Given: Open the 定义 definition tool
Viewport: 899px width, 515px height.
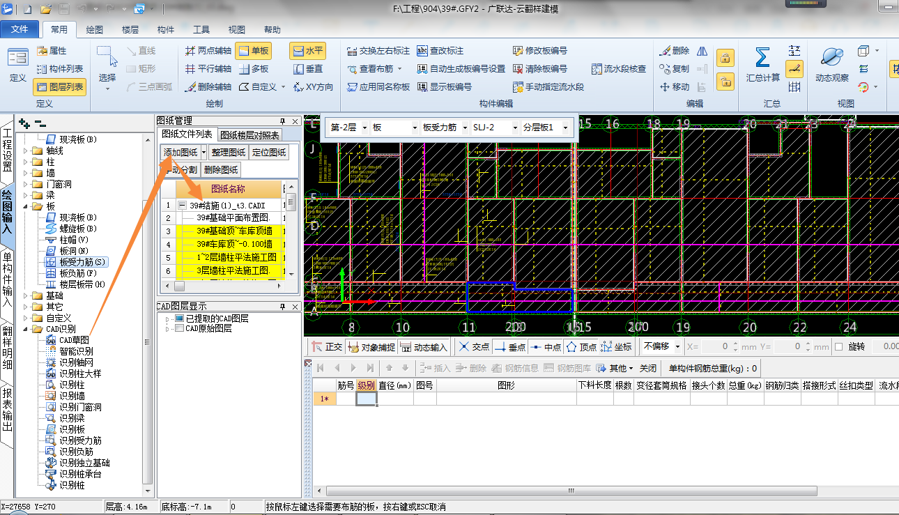Looking at the screenshot, I should coord(17,66).
